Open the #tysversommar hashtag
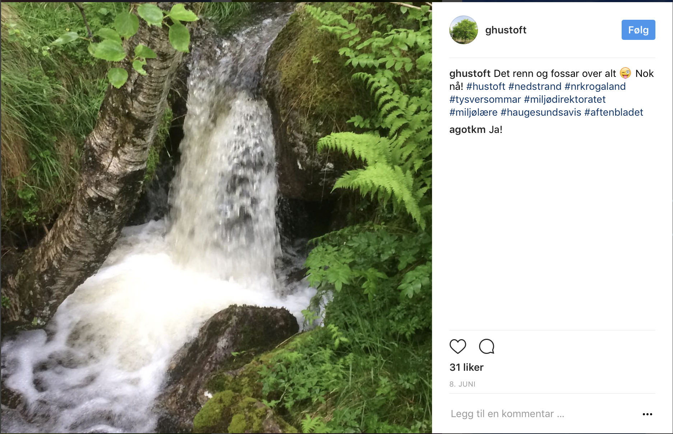The image size is (673, 434). point(485,100)
